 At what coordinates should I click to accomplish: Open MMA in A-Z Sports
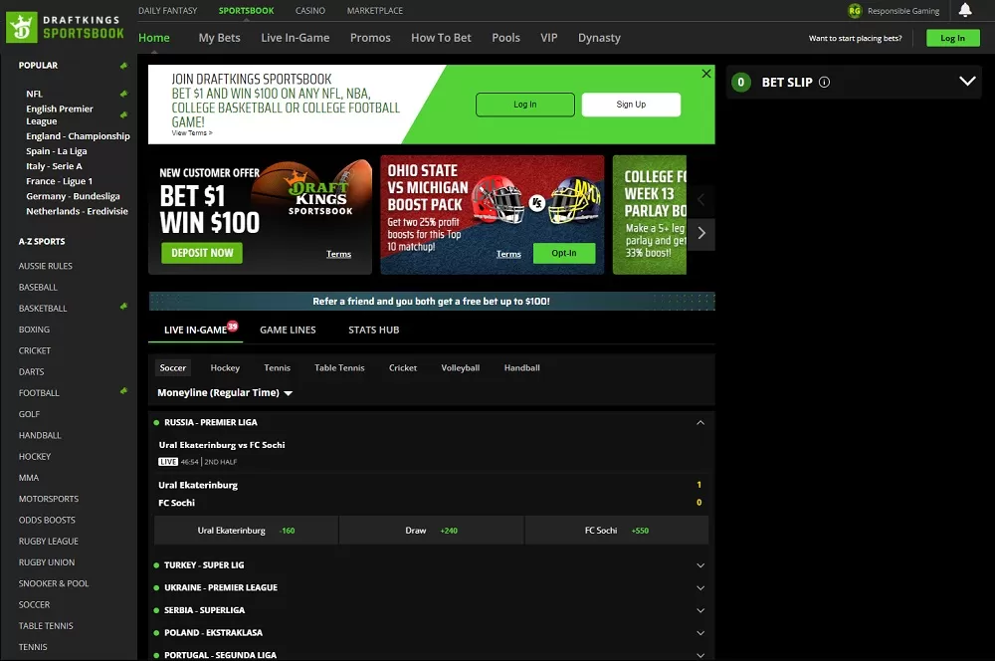29,478
